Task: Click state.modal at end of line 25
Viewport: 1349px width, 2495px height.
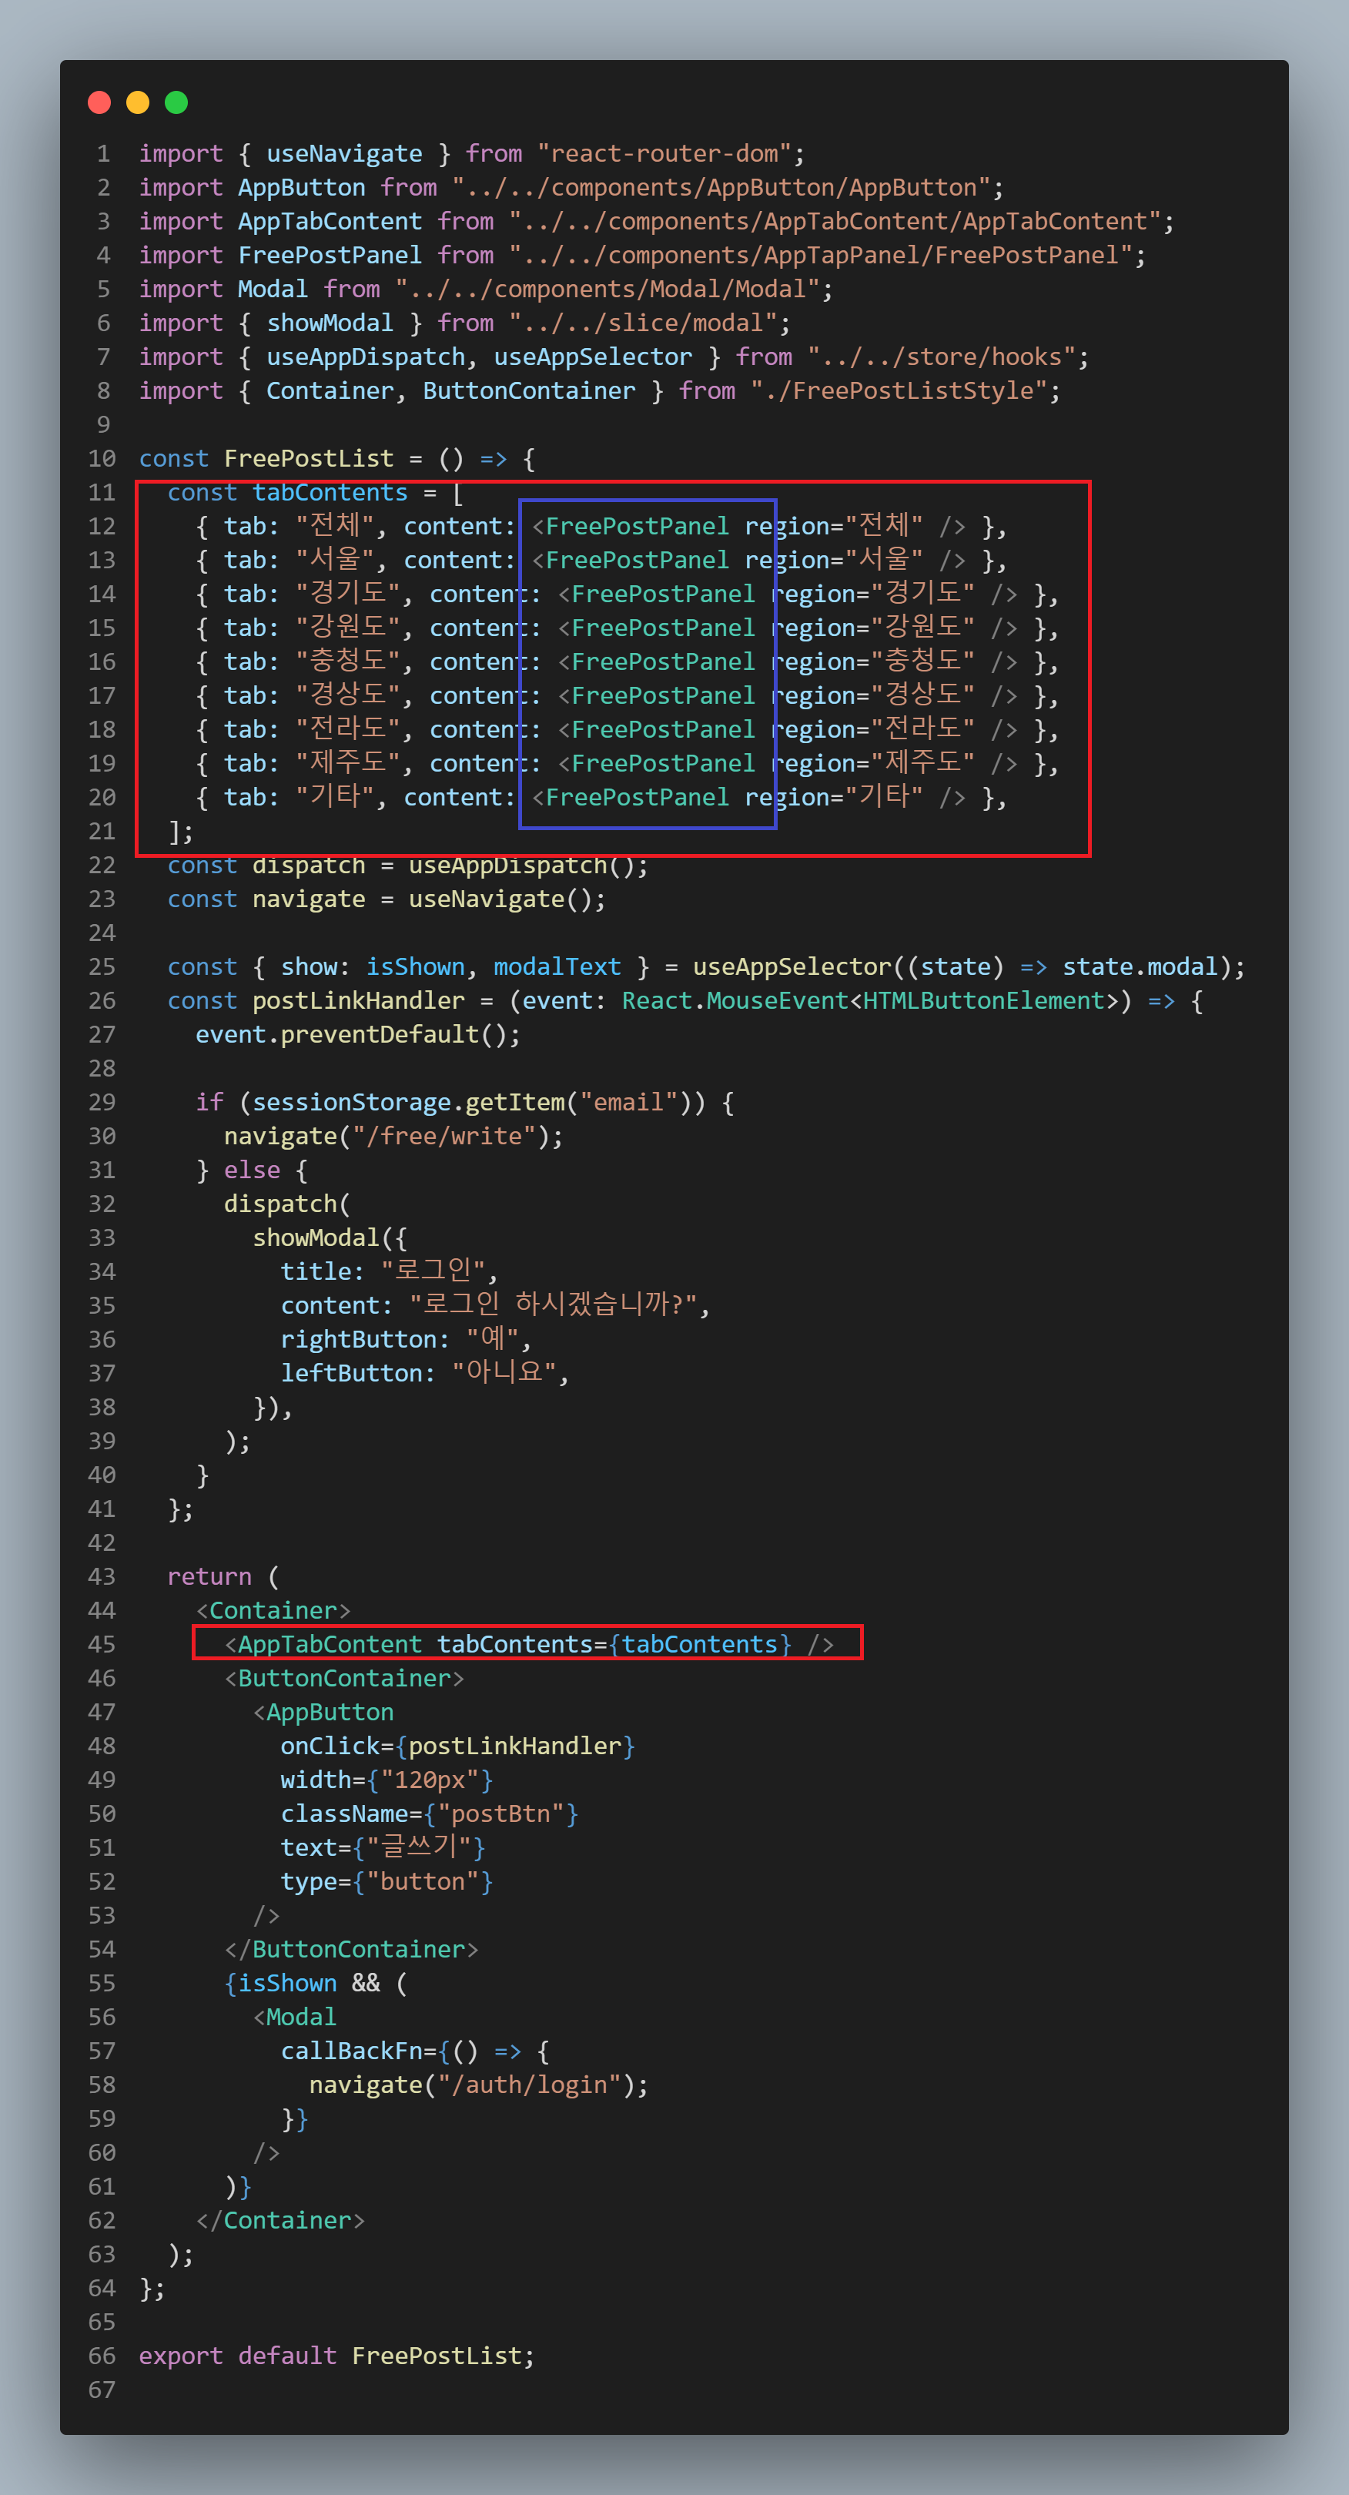Action: [x=1140, y=968]
